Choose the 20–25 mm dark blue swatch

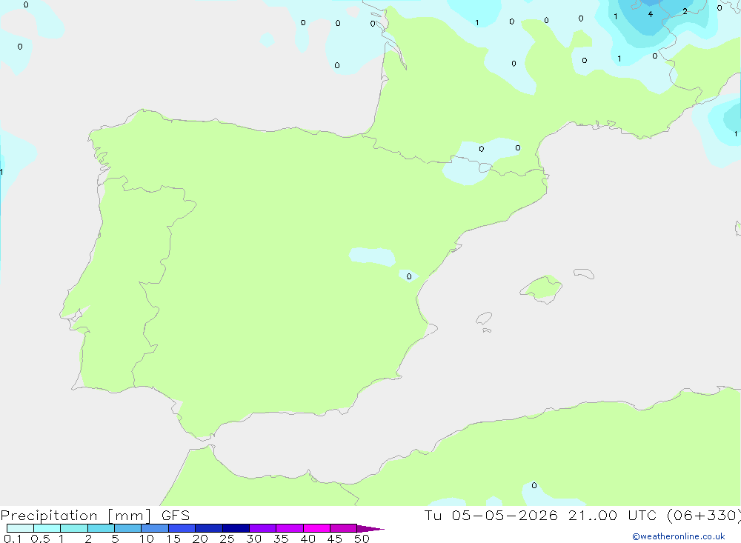(x=209, y=528)
